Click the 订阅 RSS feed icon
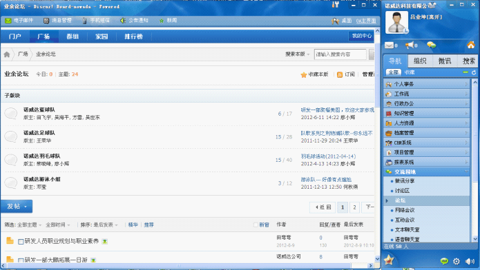This screenshot has height=270, width=480. 340,74
